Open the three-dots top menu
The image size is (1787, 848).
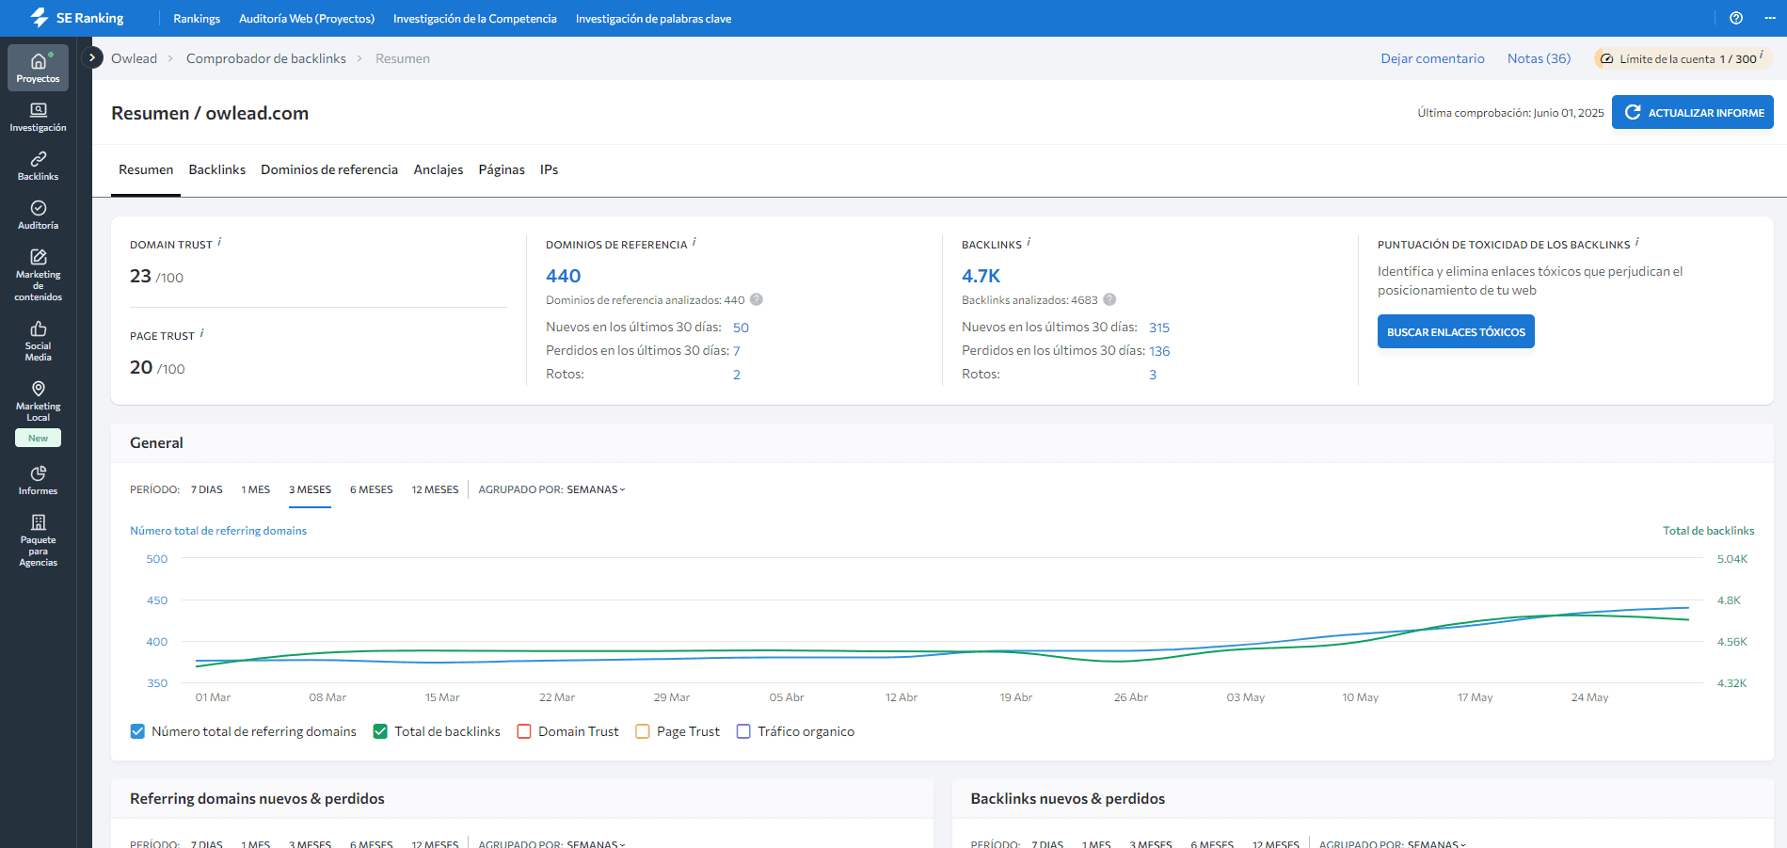click(x=1770, y=18)
